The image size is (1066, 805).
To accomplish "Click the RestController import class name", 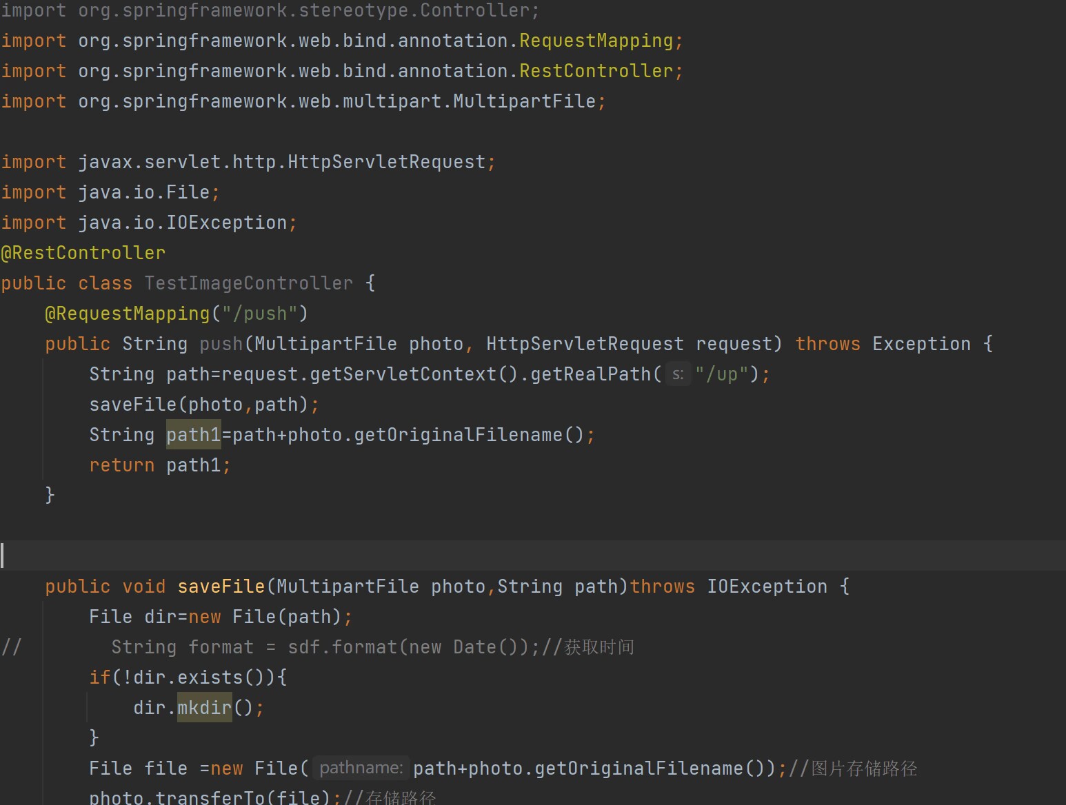I will 596,71.
